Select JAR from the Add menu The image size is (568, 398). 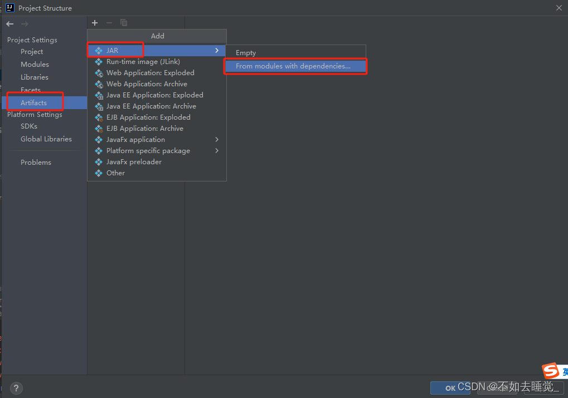[x=157, y=50]
